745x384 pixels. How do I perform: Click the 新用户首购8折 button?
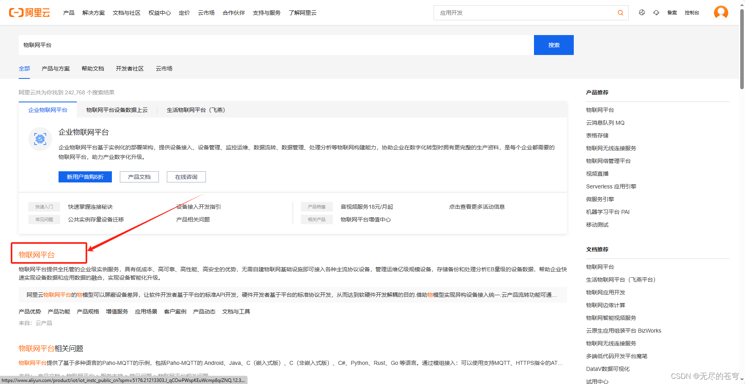coord(85,177)
